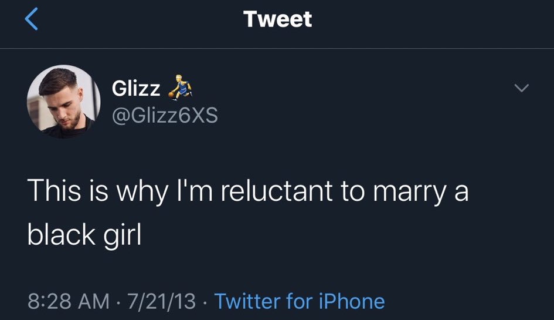The width and height of the screenshot is (554, 320).
Task: Tap the words 'This is why'
Action: coord(98,191)
